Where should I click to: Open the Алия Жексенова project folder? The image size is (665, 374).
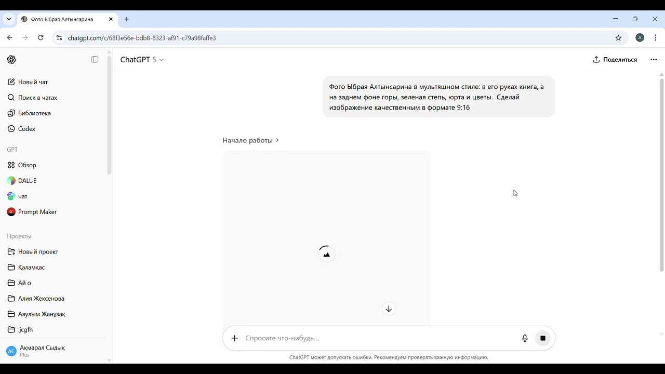point(55,299)
